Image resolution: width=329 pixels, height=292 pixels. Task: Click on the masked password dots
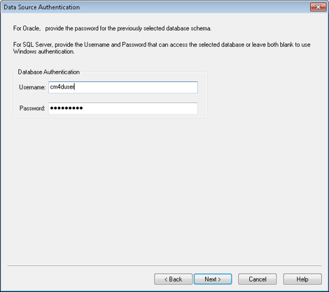(66, 108)
